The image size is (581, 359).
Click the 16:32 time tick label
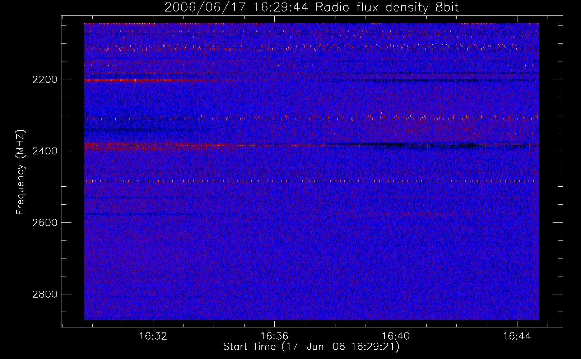tap(153, 336)
